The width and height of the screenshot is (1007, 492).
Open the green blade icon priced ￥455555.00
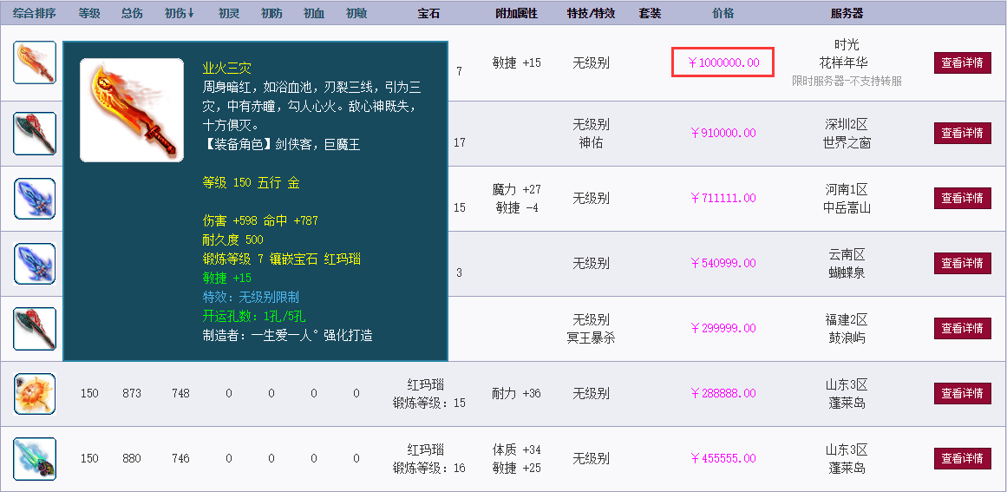tap(35, 458)
